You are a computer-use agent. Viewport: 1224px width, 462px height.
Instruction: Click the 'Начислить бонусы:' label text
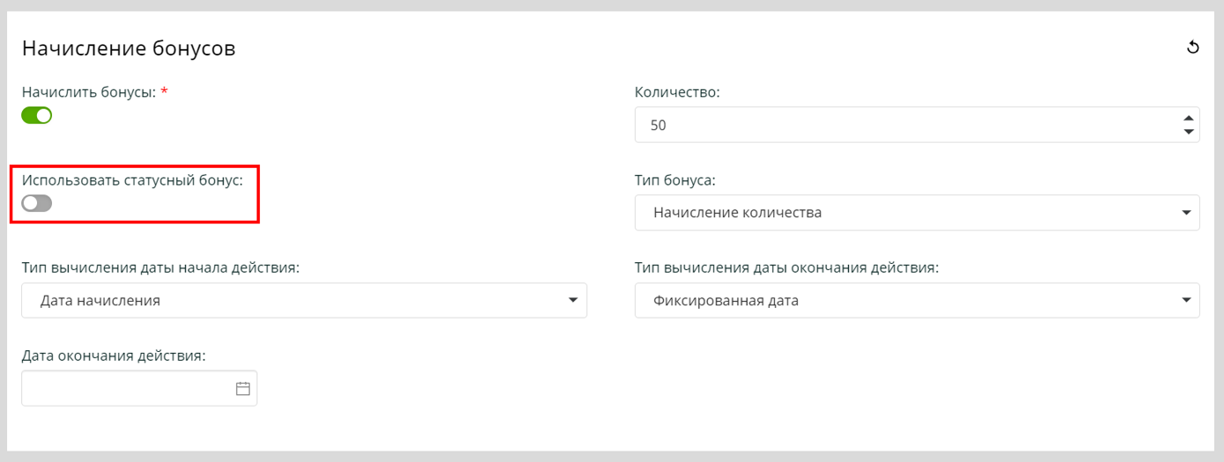(89, 92)
